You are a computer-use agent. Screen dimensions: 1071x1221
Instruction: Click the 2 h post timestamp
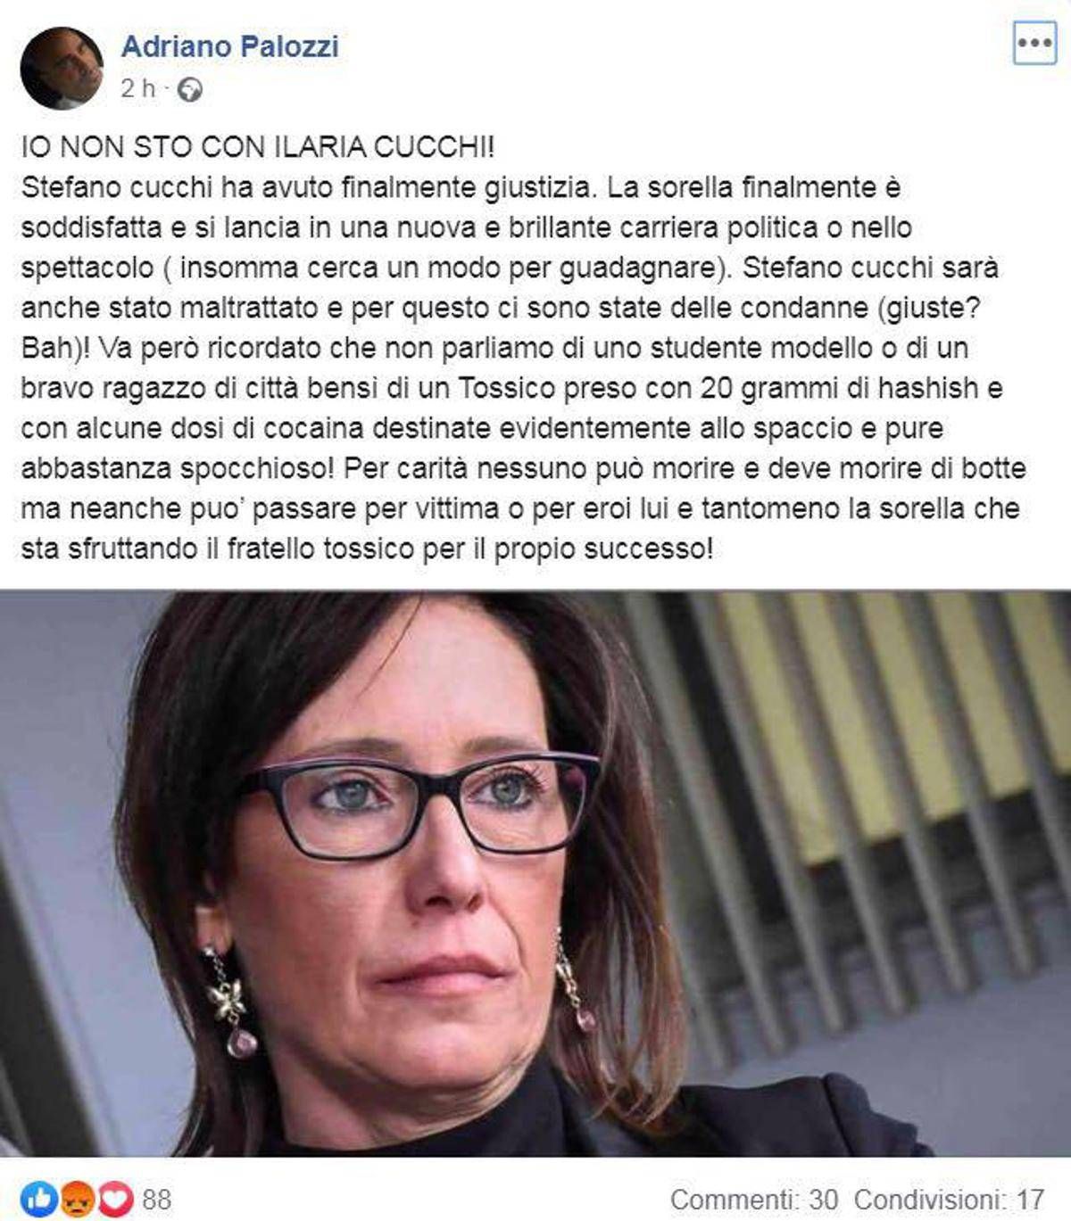137,88
